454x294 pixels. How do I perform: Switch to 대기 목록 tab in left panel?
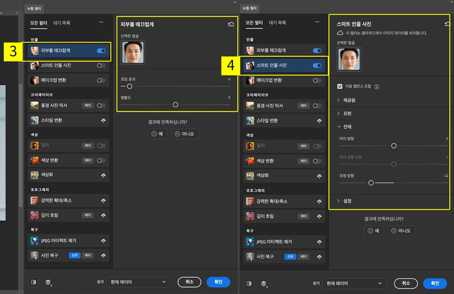(x=62, y=23)
